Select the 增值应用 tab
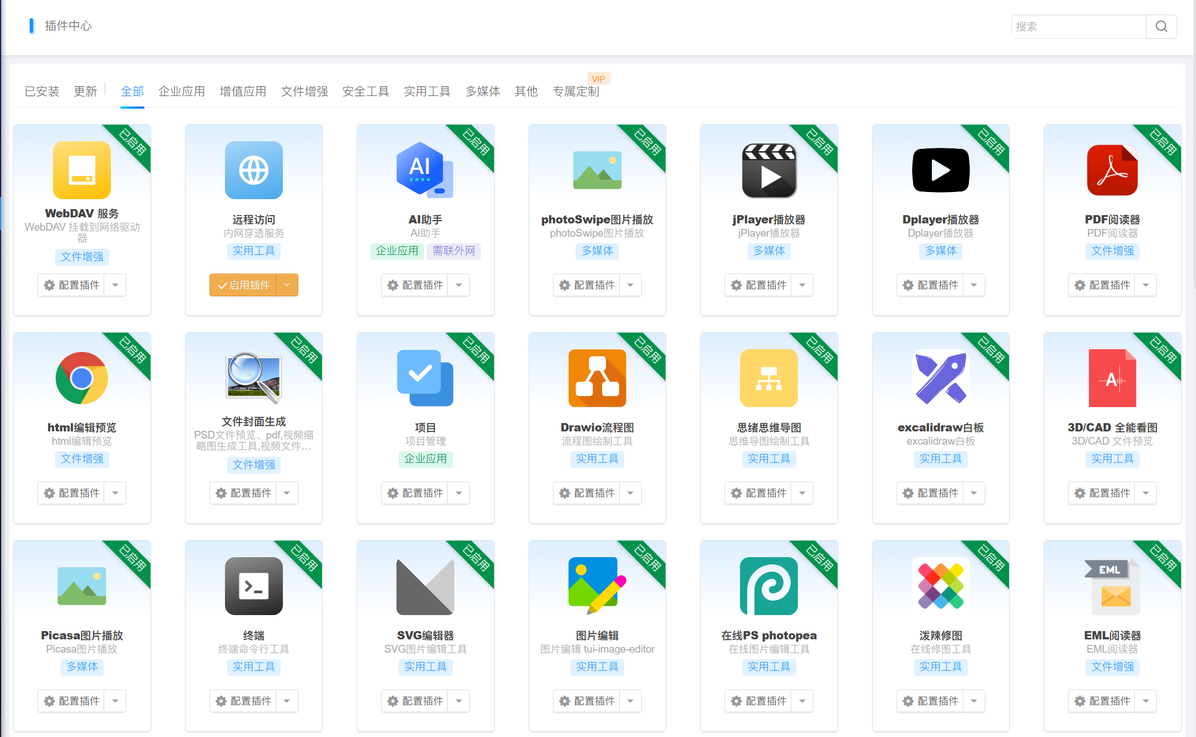Screen dimensions: 1196x737 (243, 91)
